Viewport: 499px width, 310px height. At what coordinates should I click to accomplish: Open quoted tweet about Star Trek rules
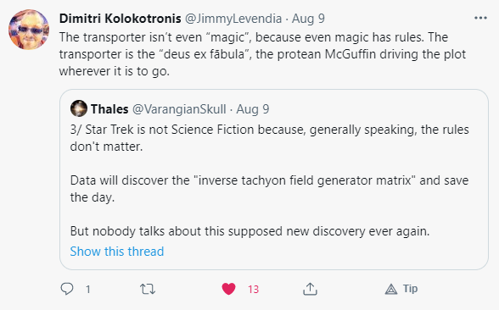(274, 180)
